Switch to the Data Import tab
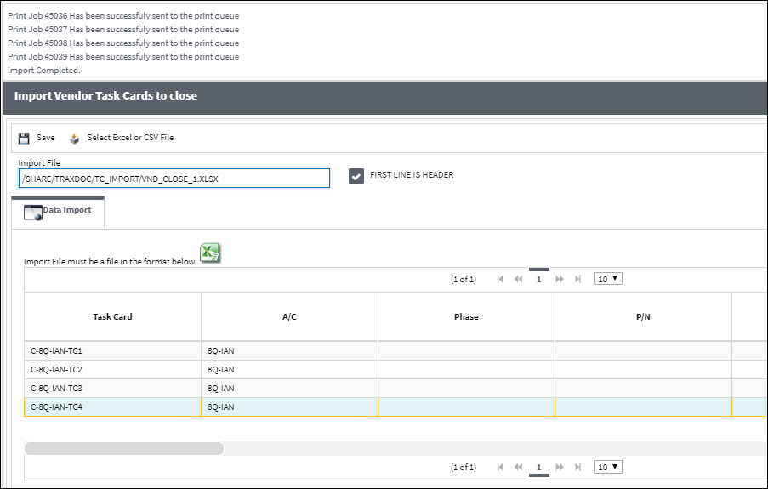Viewport: 768px width, 489px height. 58,212
